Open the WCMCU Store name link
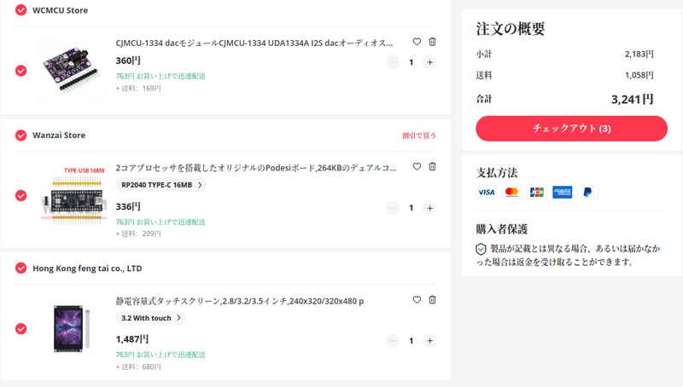683x387 pixels. tap(60, 10)
